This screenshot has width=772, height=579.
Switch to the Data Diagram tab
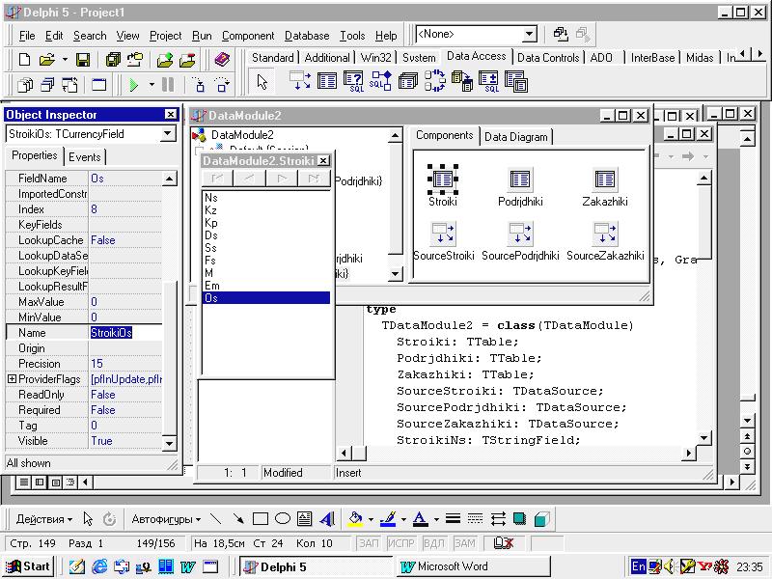[x=515, y=137]
